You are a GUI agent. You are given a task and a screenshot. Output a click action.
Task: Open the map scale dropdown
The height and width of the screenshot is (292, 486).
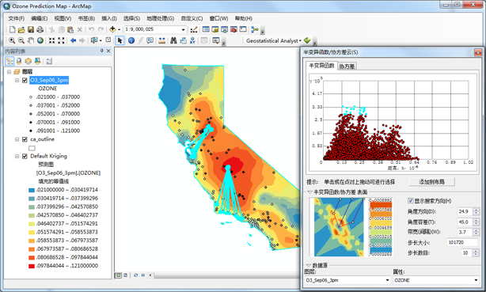tap(183, 29)
